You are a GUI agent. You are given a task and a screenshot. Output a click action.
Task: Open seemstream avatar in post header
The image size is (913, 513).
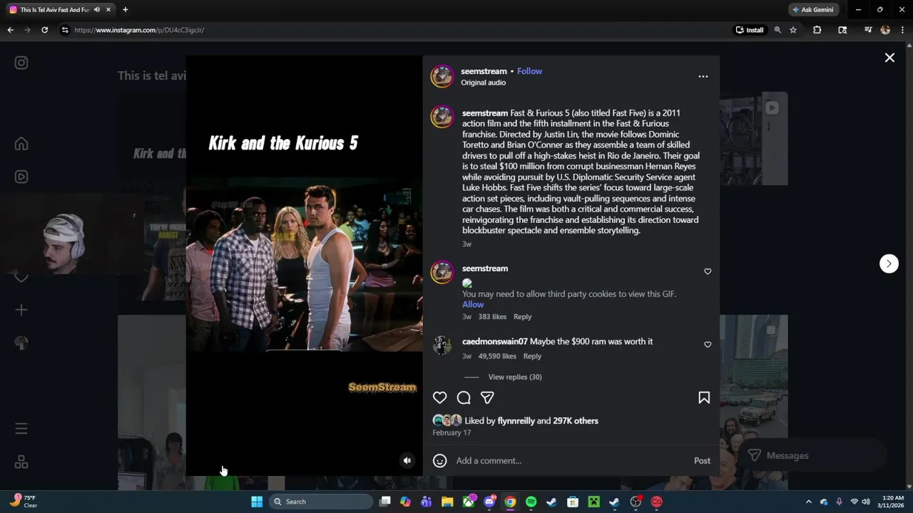coord(442,76)
